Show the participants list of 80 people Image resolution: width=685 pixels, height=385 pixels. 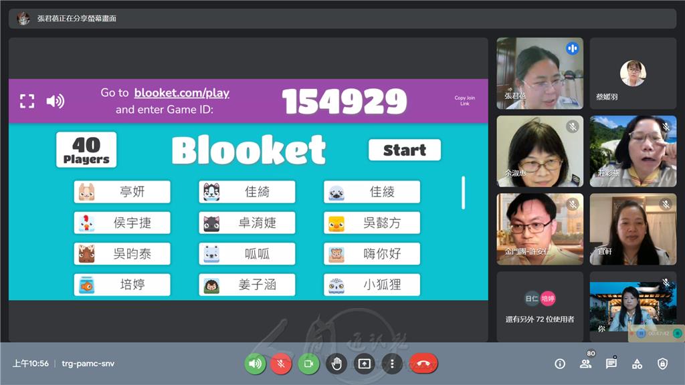click(585, 364)
